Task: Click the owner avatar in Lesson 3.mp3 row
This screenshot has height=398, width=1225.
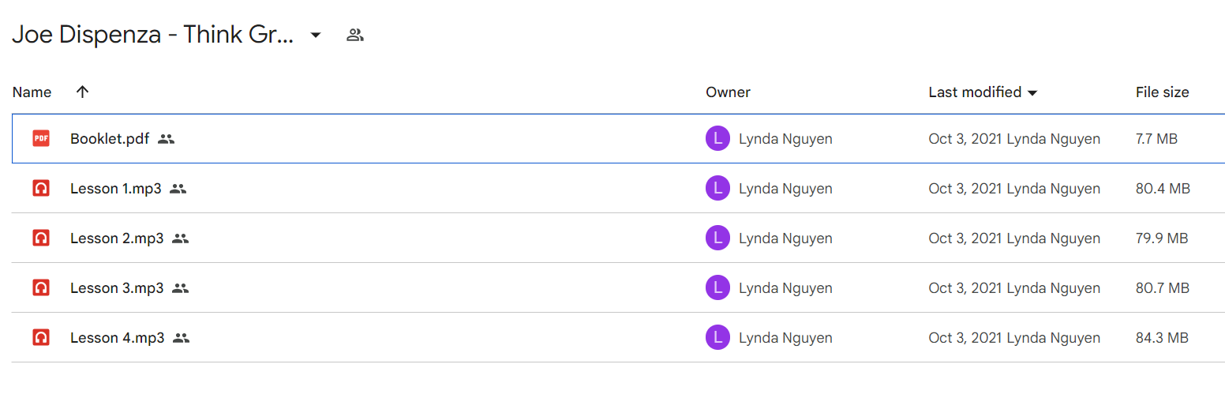Action: [717, 288]
